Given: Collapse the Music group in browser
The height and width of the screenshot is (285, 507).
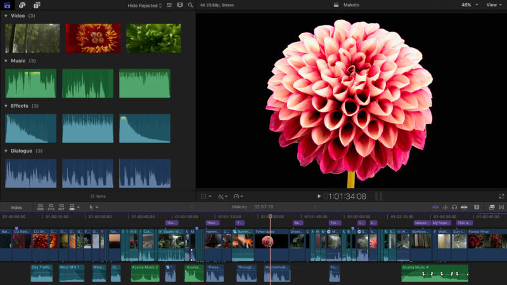Looking at the screenshot, I should 6,61.
